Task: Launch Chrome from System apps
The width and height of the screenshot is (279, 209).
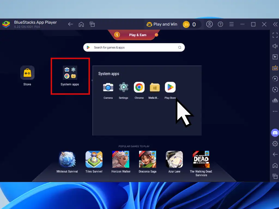Action: pyautogui.click(x=139, y=87)
